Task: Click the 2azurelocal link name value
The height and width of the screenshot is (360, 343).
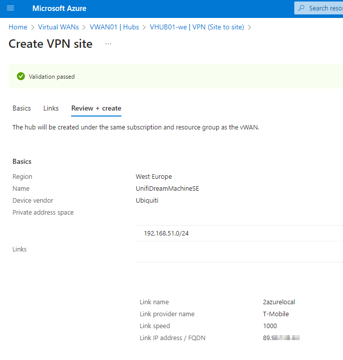Action: [x=279, y=302]
